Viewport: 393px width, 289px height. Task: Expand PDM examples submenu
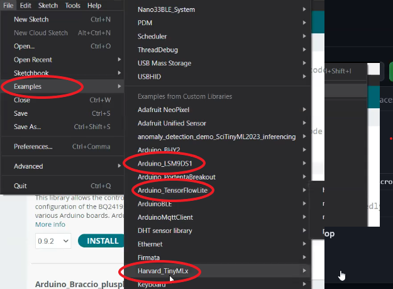coord(218,23)
